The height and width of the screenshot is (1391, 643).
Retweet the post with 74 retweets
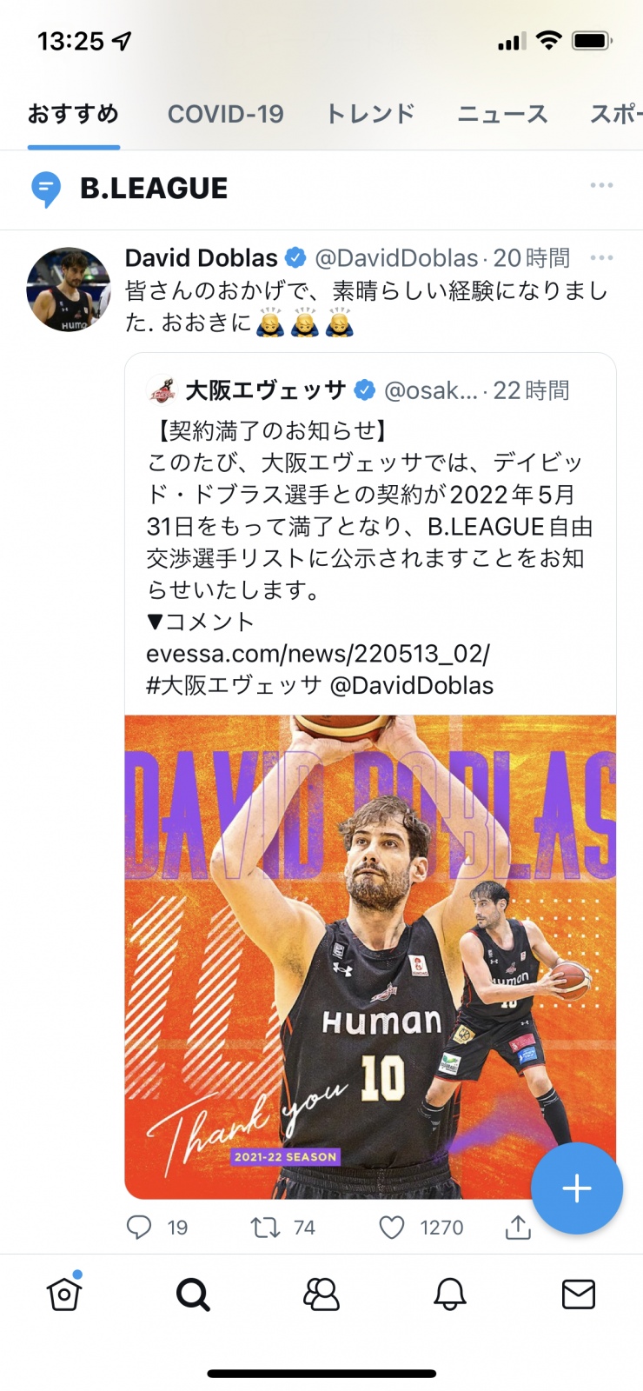coord(282,1227)
